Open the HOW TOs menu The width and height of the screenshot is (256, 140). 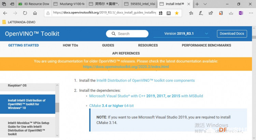pyautogui.click(x=70, y=45)
